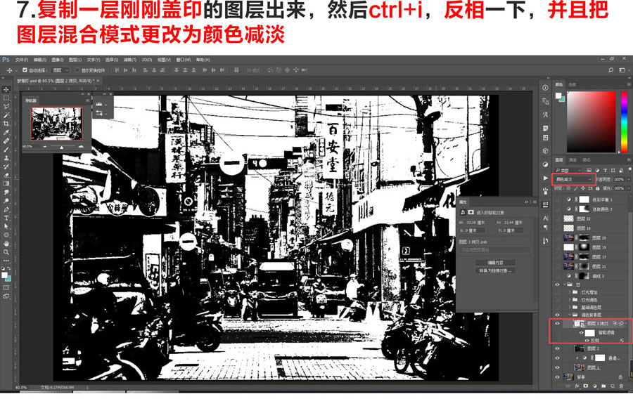Open layer filter type dropdown 类型
The width and height of the screenshot is (633, 399).
click(568, 170)
